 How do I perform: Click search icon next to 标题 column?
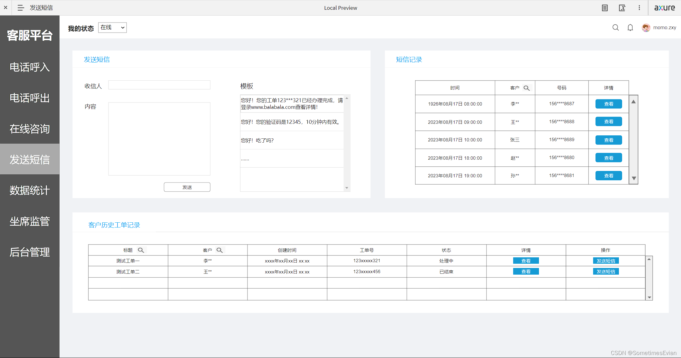tap(141, 250)
